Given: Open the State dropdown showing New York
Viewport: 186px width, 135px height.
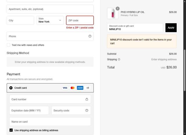Looking at the screenshot, I should pos(50,20).
